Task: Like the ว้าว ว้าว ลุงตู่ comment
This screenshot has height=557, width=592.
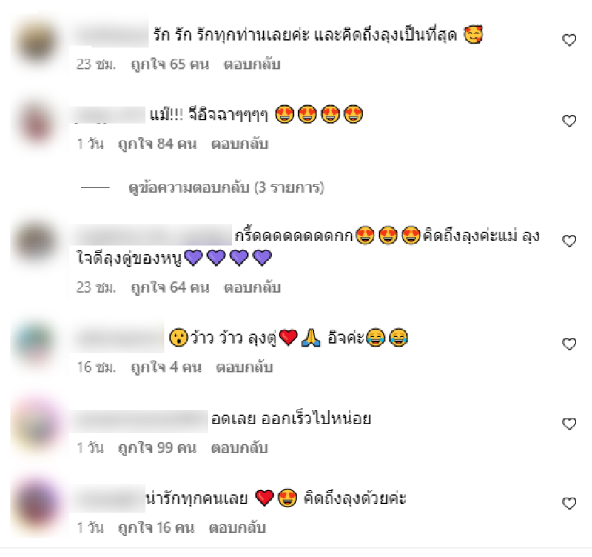Action: 569,344
